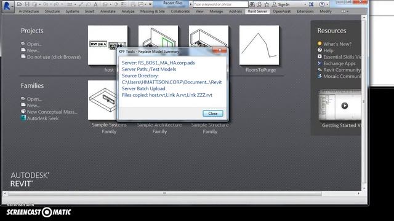Image resolution: width=394 pixels, height=221 pixels.
Task: Switch to the Manage ribbon tab
Action: pyautogui.click(x=216, y=11)
